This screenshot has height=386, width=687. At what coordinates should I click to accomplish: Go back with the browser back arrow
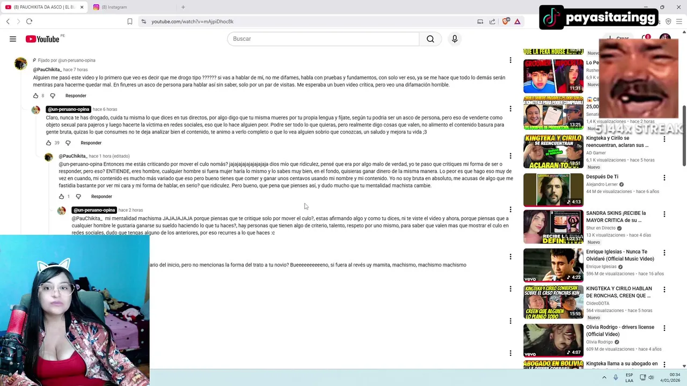tap(8, 21)
